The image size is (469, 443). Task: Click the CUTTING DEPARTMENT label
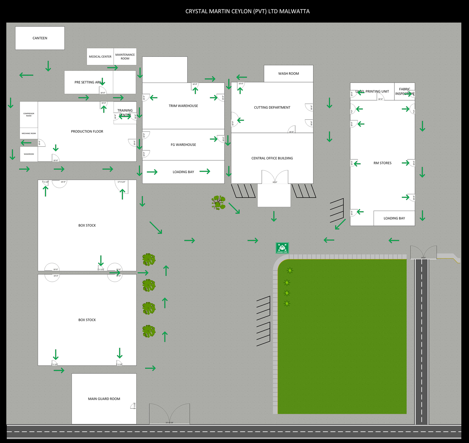tap(272, 107)
